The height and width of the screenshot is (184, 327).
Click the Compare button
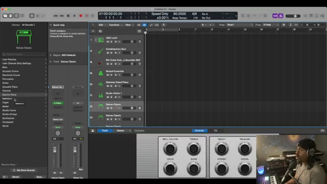pyautogui.click(x=139, y=131)
